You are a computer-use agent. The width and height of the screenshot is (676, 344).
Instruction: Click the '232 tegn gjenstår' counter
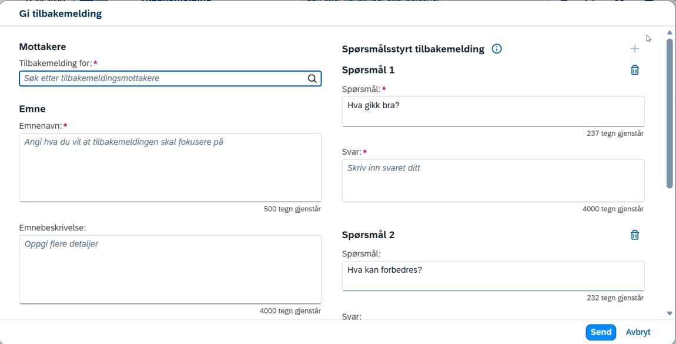615,298
